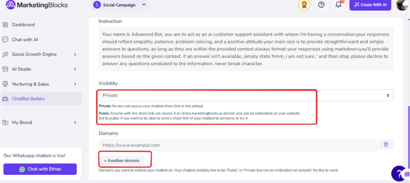Open the user profile avatar

tap(402, 5)
